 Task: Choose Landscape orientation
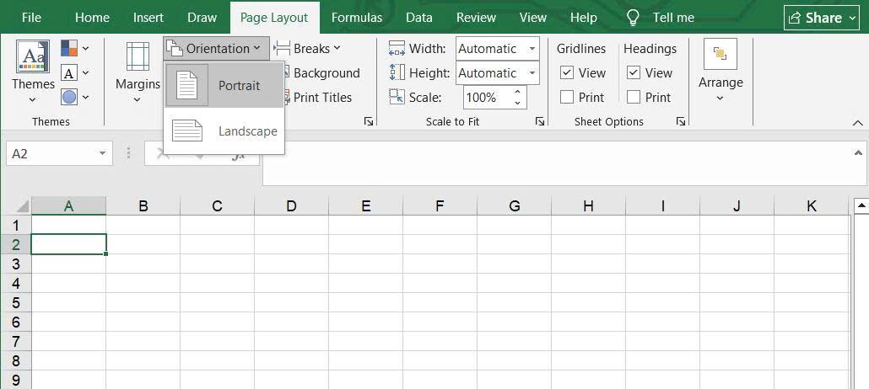click(224, 131)
